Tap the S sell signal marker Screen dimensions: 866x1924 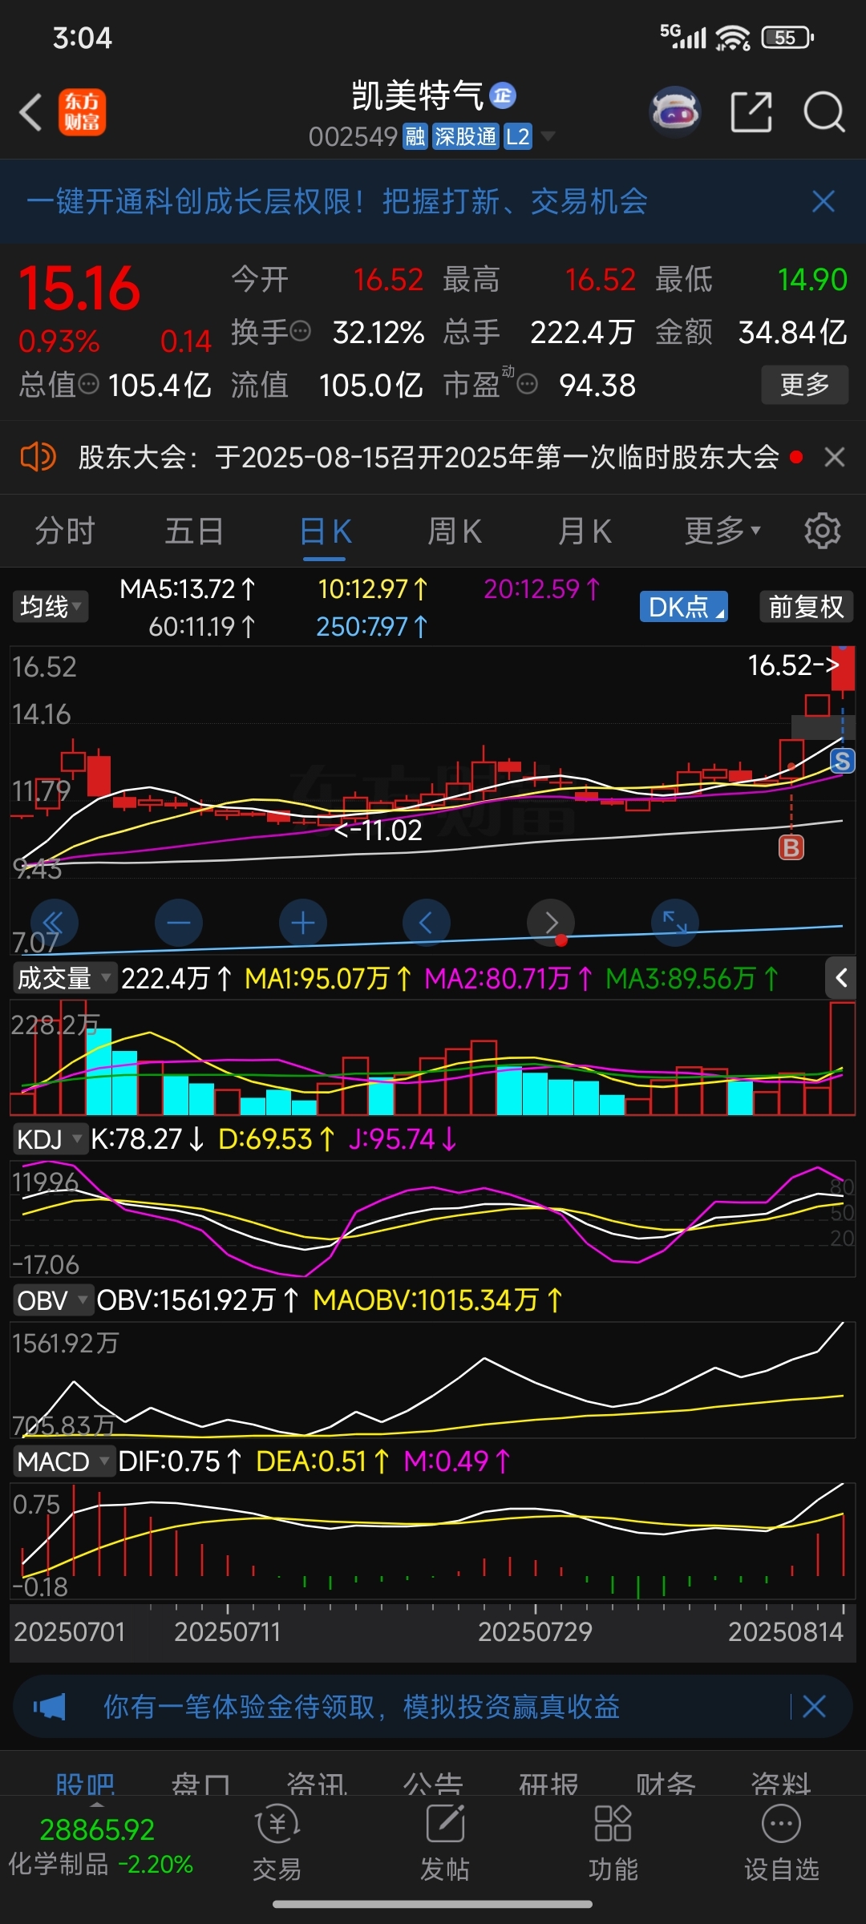click(842, 761)
